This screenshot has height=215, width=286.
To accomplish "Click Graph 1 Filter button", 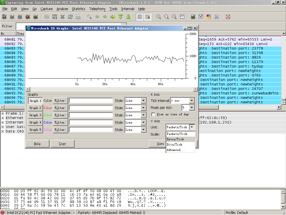I will [60, 101].
